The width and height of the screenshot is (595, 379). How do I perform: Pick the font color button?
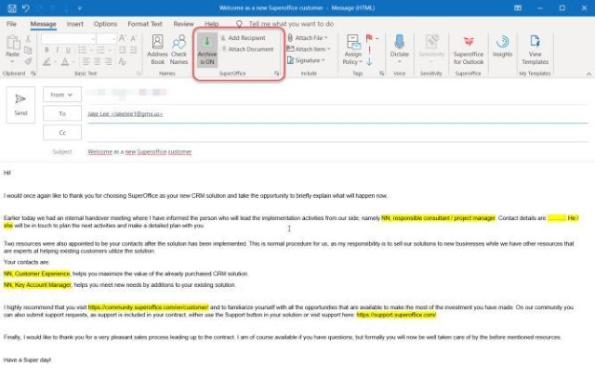click(x=65, y=61)
